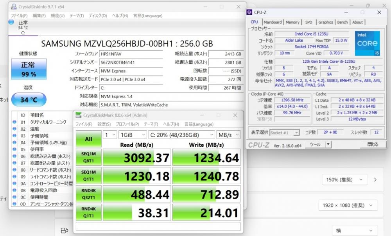This screenshot has height=236, width=391.
Task: Click the ツール button in CPU-Z
Action: (315, 144)
